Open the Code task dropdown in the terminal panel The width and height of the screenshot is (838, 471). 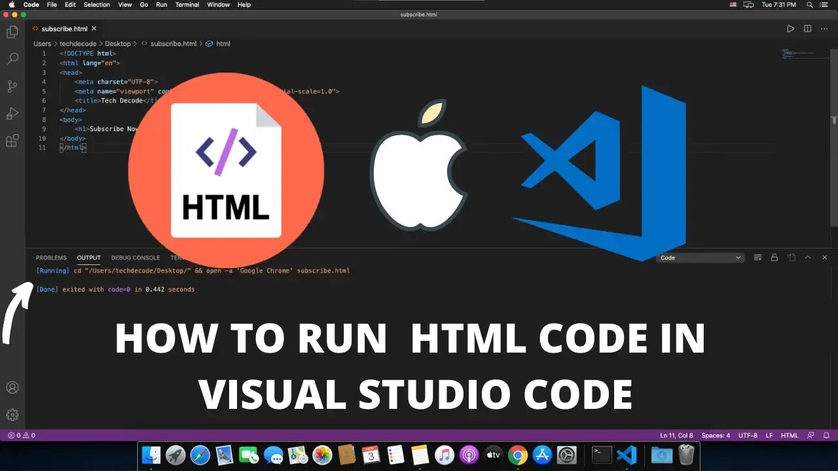(x=700, y=257)
